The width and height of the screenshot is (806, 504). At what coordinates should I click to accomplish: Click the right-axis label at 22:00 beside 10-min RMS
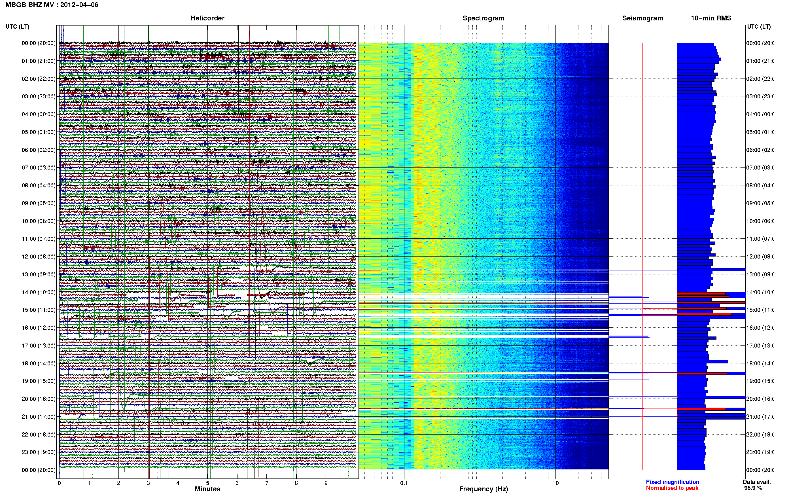[x=760, y=435]
